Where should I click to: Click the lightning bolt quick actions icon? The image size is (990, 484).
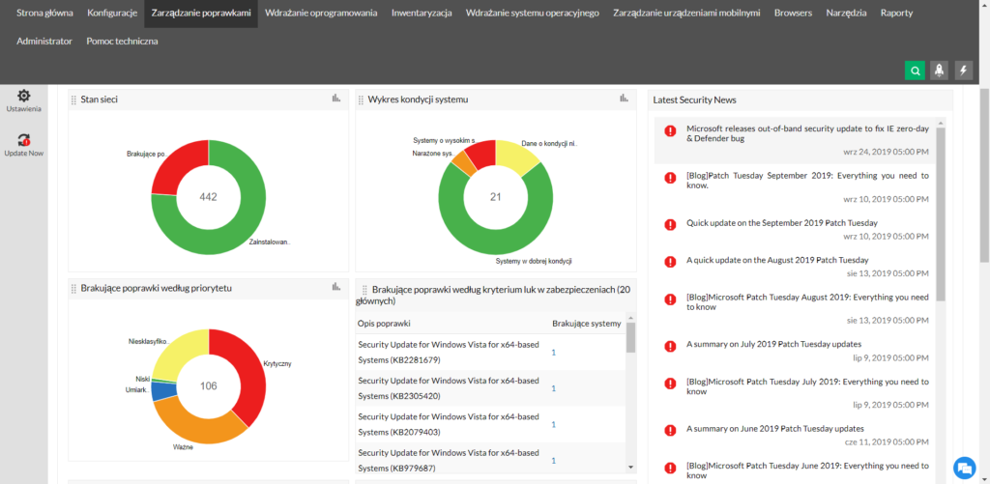[963, 70]
